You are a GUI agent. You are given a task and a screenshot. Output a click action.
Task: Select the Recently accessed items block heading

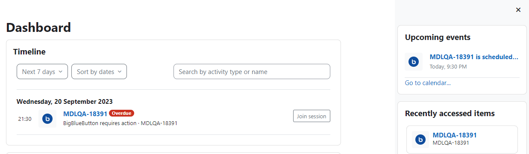[450, 114]
